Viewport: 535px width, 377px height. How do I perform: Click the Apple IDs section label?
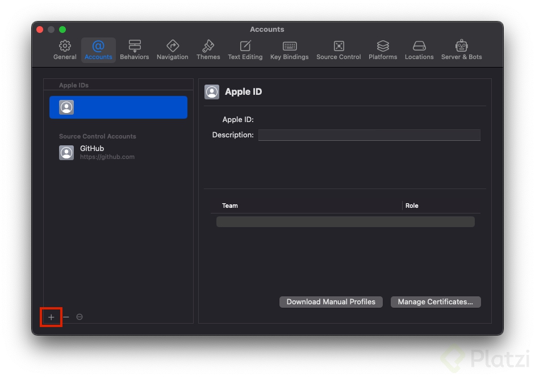(74, 85)
